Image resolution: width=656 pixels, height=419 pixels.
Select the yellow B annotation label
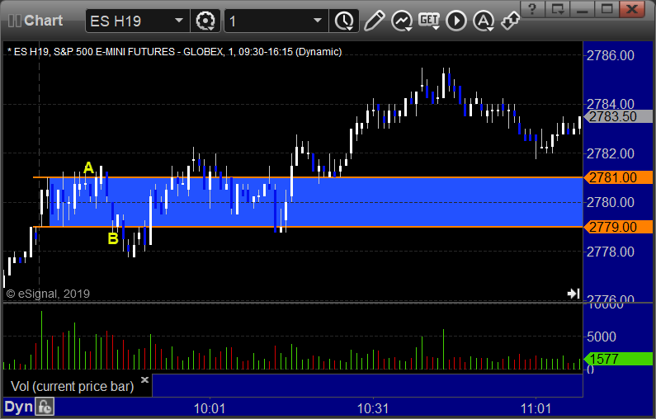click(113, 238)
